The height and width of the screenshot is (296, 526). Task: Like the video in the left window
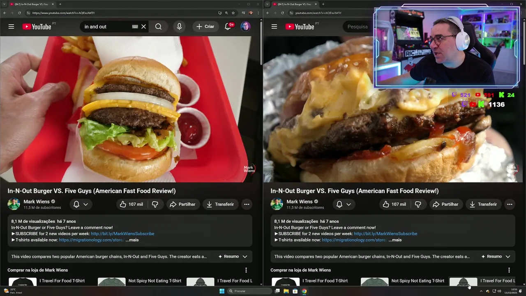(131, 204)
